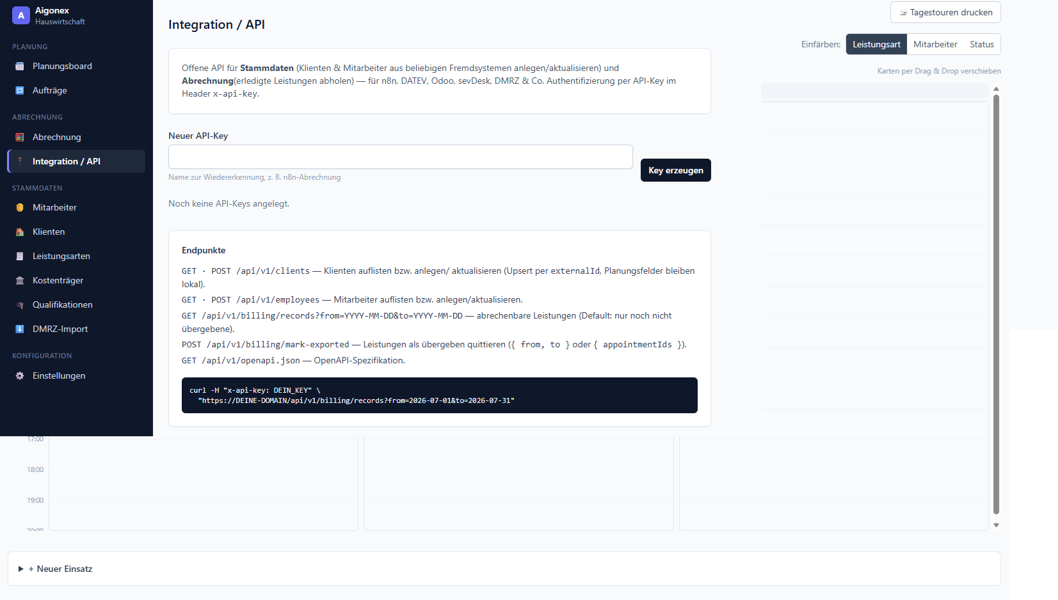Color cards by Mitarbeiter
This screenshot has width=1058, height=600.
pos(935,45)
